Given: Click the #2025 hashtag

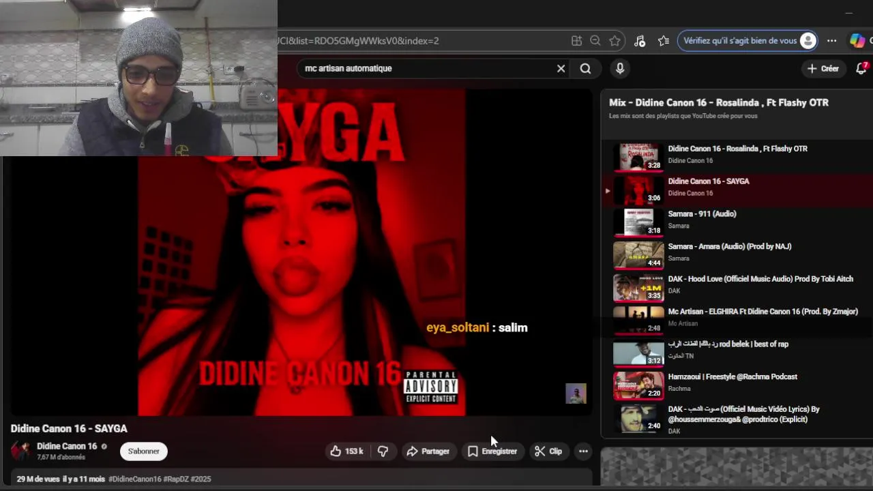Looking at the screenshot, I should 201,479.
